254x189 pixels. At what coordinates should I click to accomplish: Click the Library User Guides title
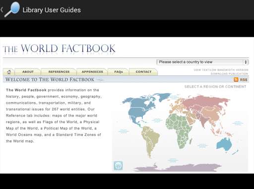tap(52, 10)
